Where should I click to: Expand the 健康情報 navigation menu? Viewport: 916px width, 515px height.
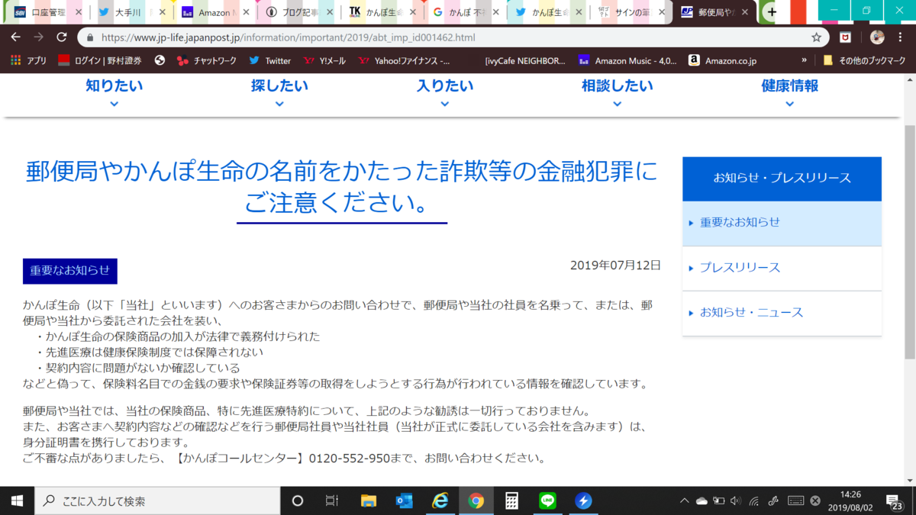[789, 93]
